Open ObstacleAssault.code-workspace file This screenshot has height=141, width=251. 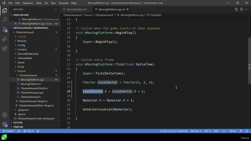tap(35, 119)
